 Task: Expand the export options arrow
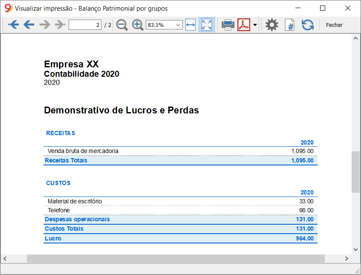255,25
